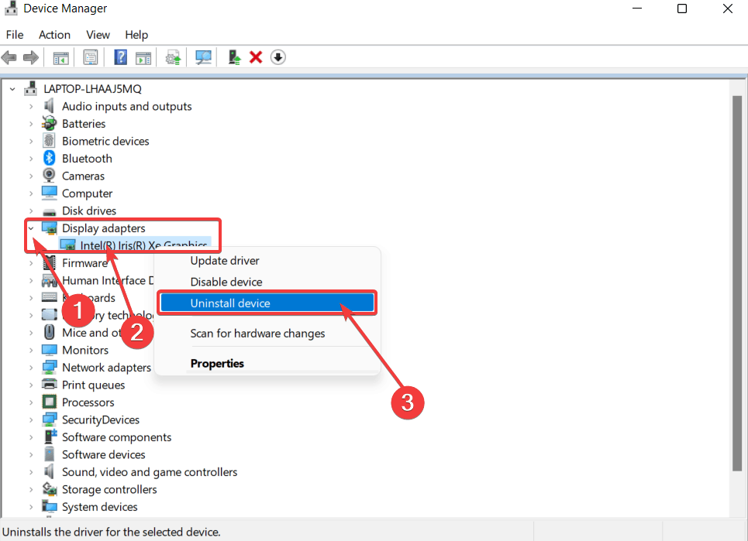Click the Monitors category icon
Screen dimensions: 748x541
click(49, 350)
